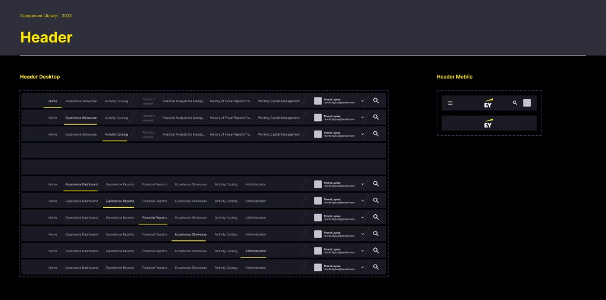This screenshot has height=300, width=606.
Task: Click search icon in the header with Administration underlined
Action: point(376,250)
